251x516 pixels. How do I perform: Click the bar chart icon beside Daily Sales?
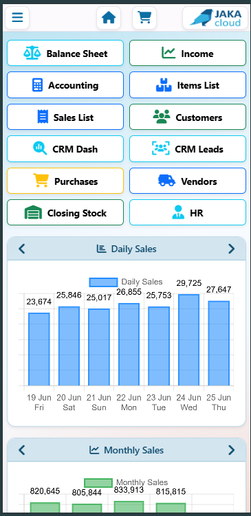[x=102, y=249]
